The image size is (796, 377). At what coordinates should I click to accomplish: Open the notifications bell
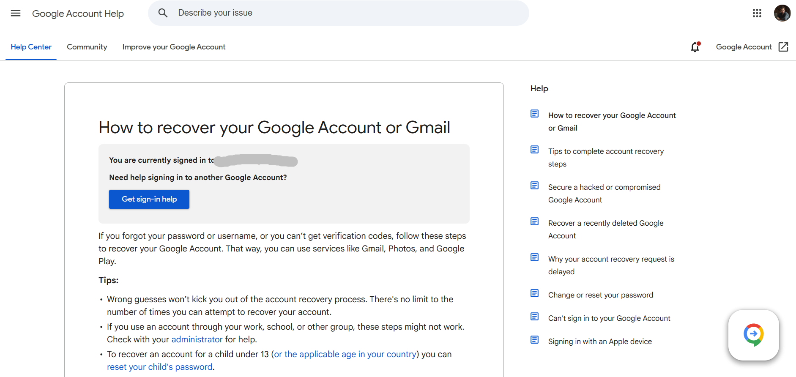pos(695,47)
